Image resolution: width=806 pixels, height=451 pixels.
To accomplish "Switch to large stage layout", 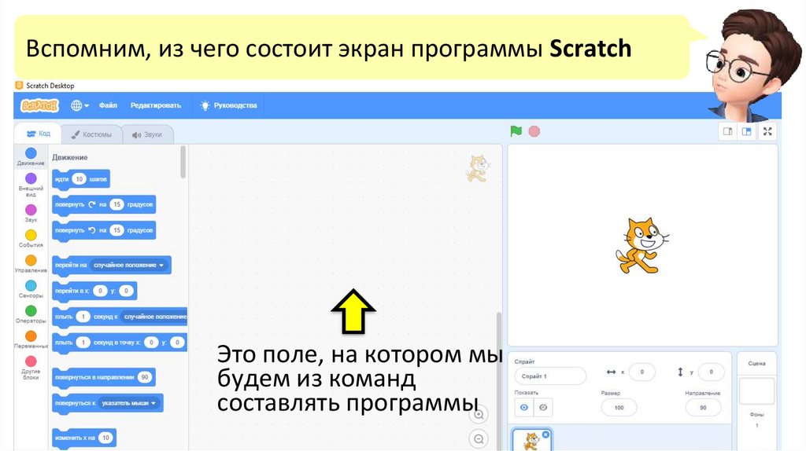I will (x=747, y=132).
